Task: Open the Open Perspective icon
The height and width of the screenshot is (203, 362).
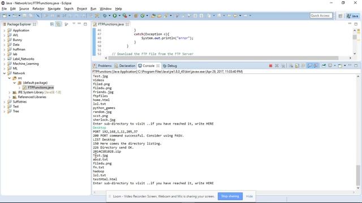Action: coord(341,16)
